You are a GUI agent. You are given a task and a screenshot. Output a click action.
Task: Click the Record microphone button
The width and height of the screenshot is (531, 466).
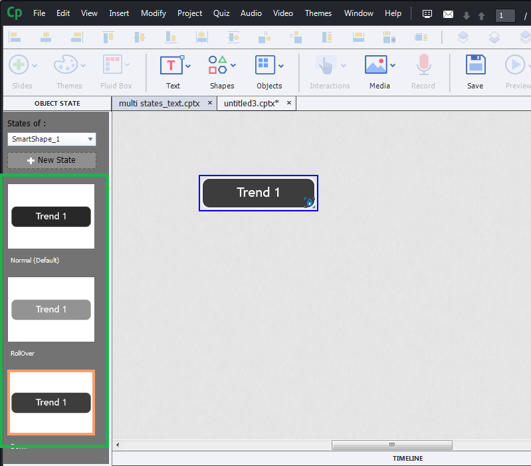(423, 64)
